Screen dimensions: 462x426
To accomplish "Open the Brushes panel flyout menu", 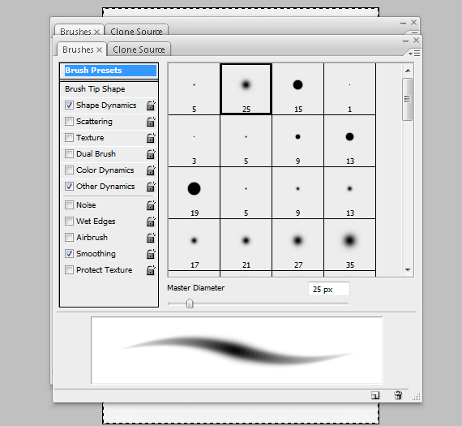I will coord(414,53).
